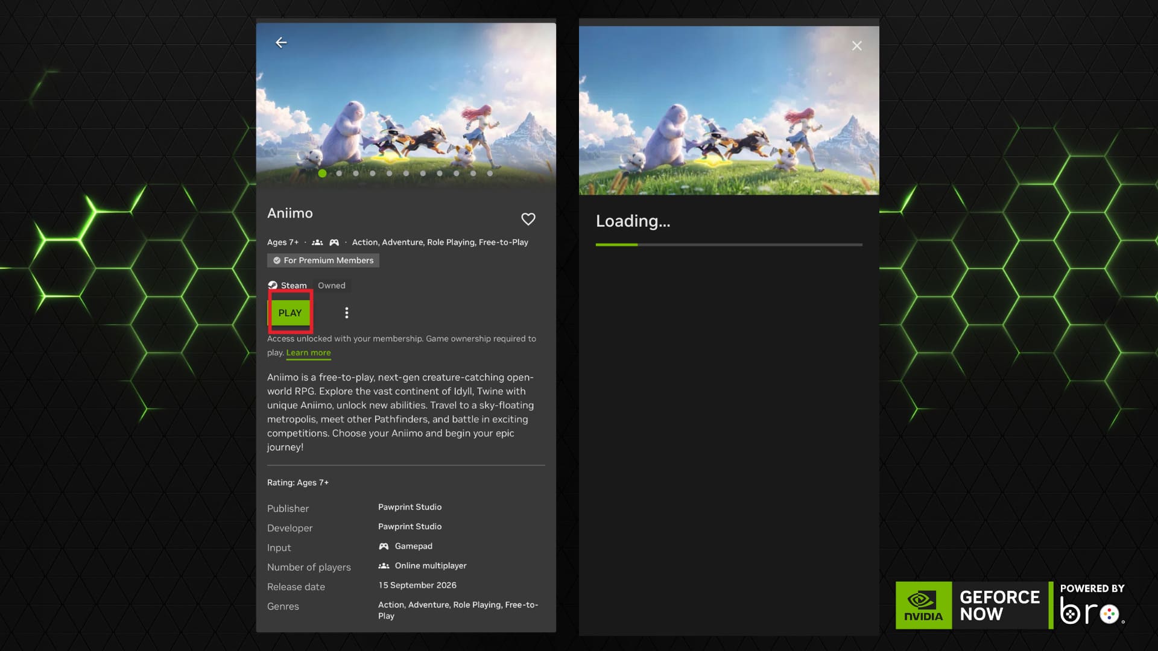Screen dimensions: 1158x651
Task: Start the game with the PLAY button
Action: [290, 312]
